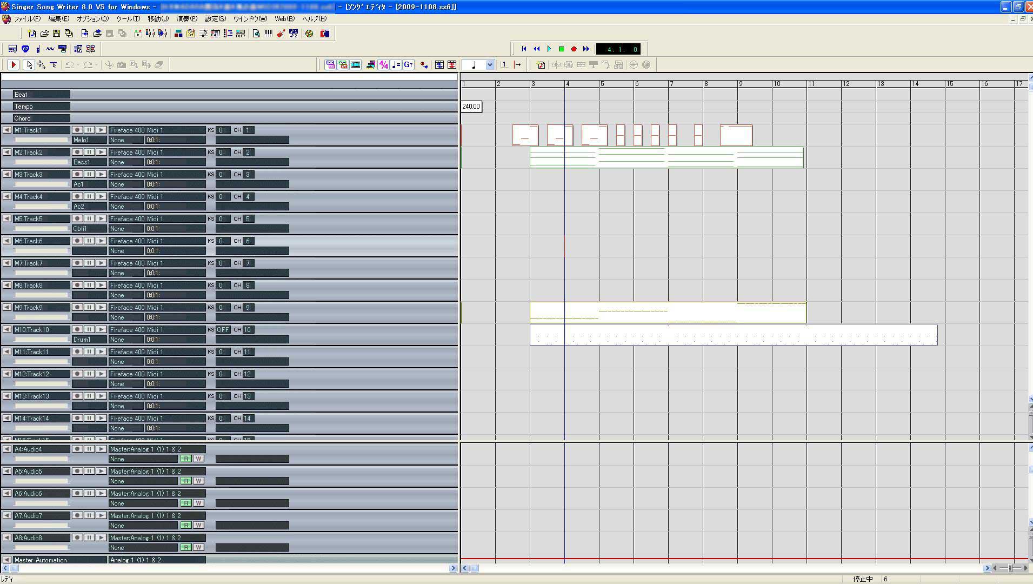The image size is (1033, 584).
Task: Stop playback with green square button
Action: pos(562,49)
